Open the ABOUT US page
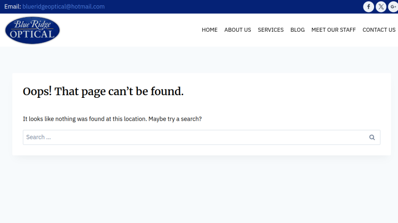Viewport: 398px width, 223px height. (237, 30)
